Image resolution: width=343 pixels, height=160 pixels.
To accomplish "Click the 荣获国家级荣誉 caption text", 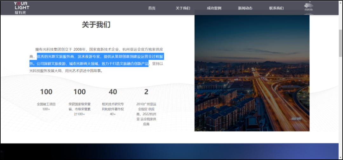I will (x=79, y=109).
